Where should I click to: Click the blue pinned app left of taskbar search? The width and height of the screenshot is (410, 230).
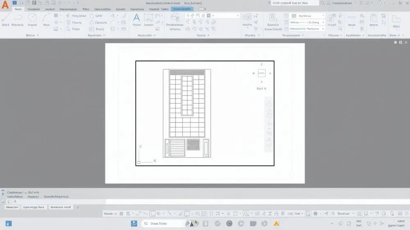(x=134, y=223)
